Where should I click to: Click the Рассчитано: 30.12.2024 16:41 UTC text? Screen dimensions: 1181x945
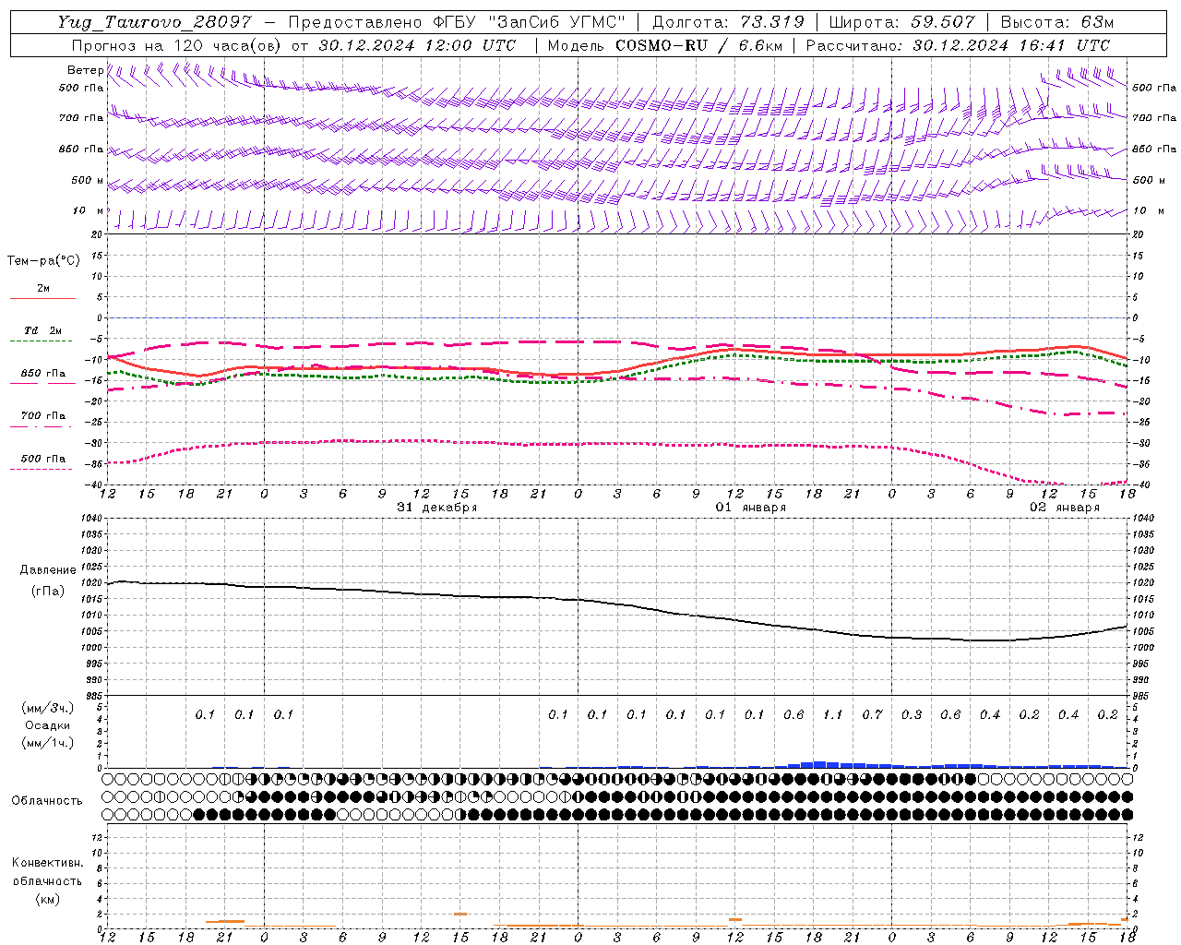coord(958,45)
